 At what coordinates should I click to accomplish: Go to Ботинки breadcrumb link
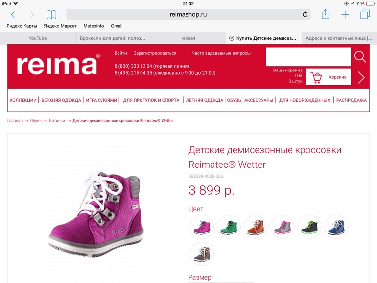[x=57, y=121]
